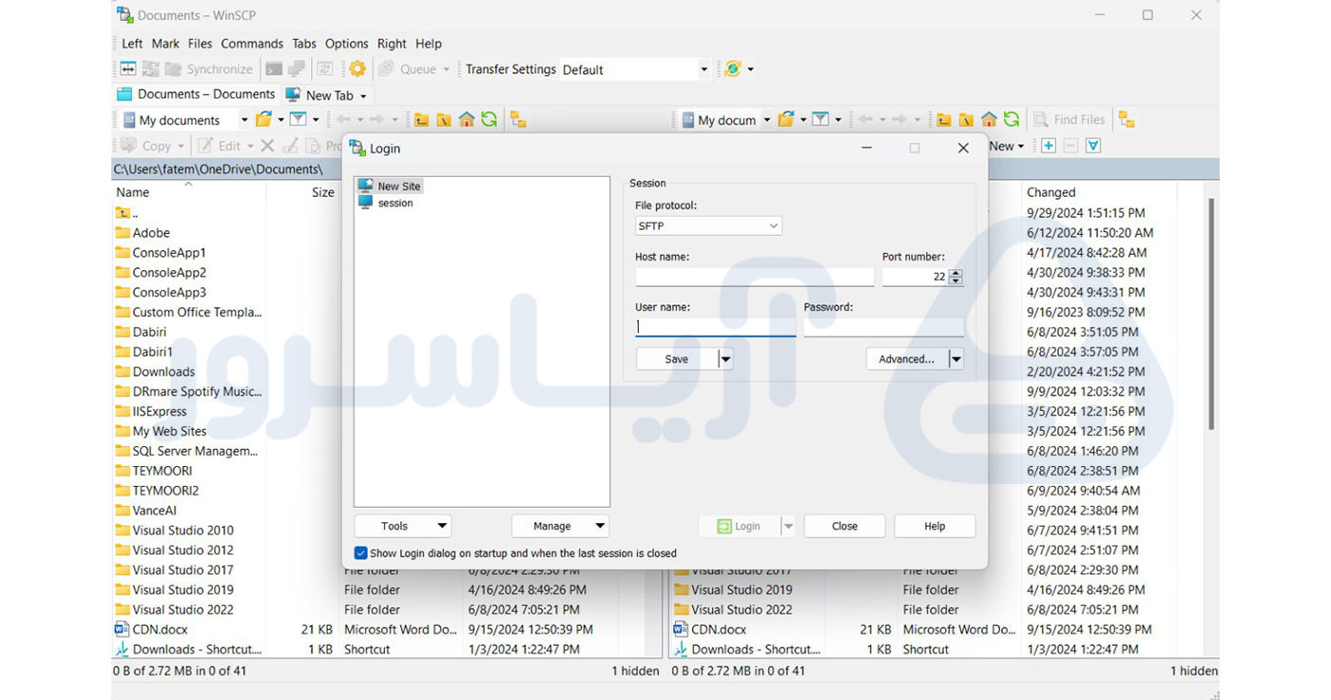Increase port number with up spinner arrow

click(956, 272)
